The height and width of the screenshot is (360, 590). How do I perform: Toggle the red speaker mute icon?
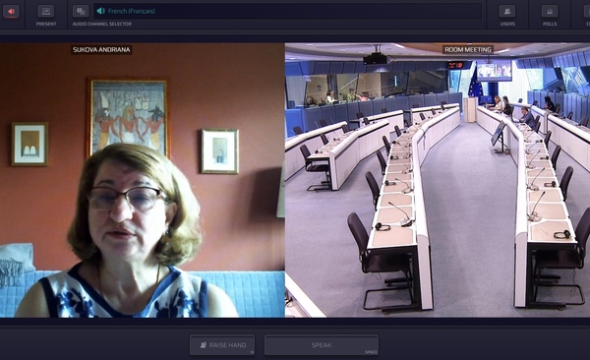11,11
